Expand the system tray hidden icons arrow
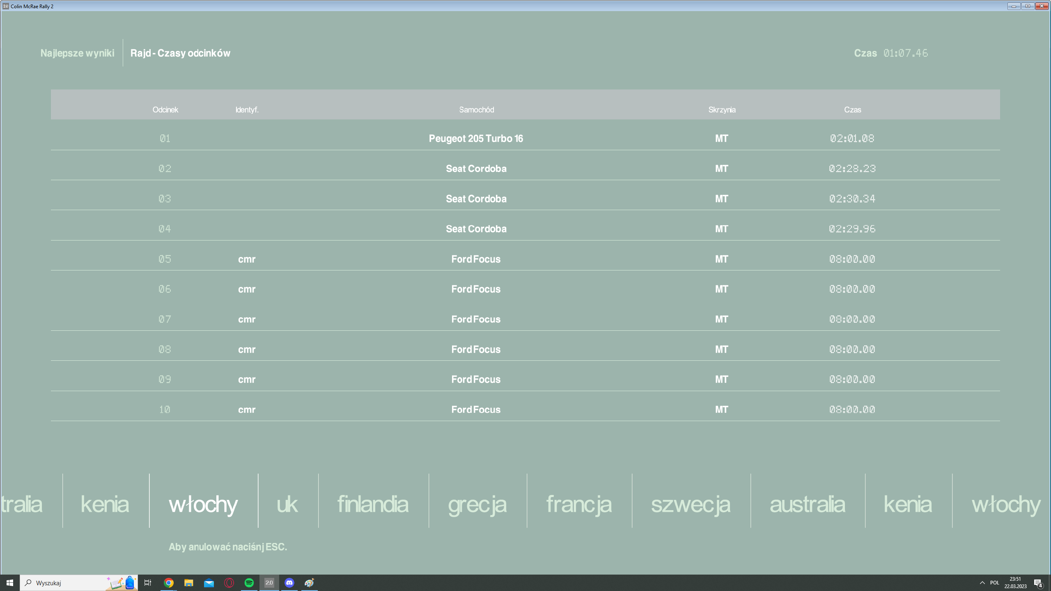1051x591 pixels. tap(982, 583)
